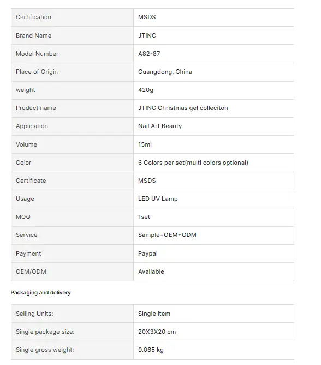The image size is (321, 365).
Task: Click the Paypal payment value
Action: (x=148, y=253)
